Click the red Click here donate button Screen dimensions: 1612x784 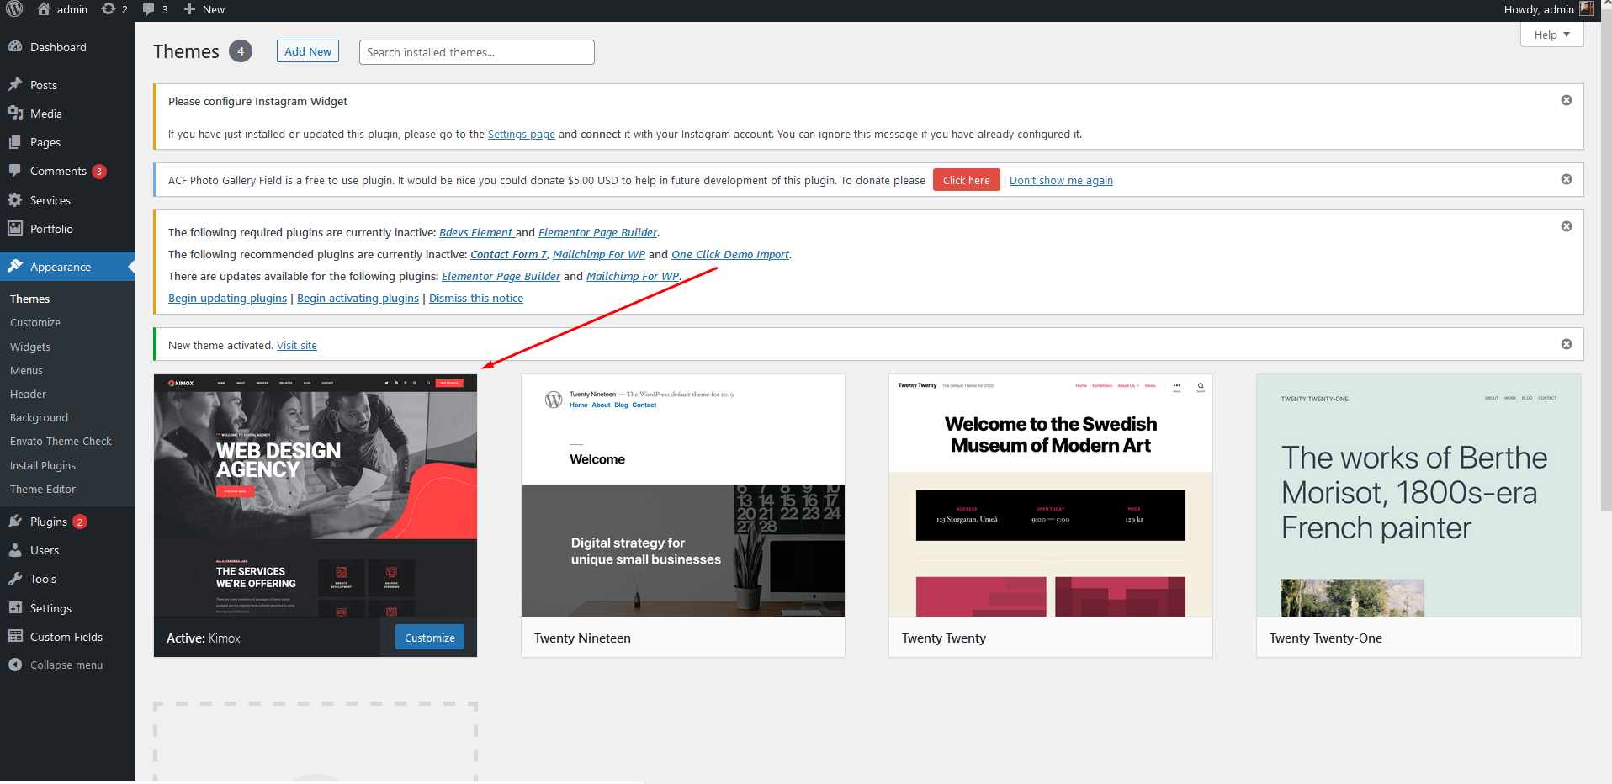pos(966,180)
